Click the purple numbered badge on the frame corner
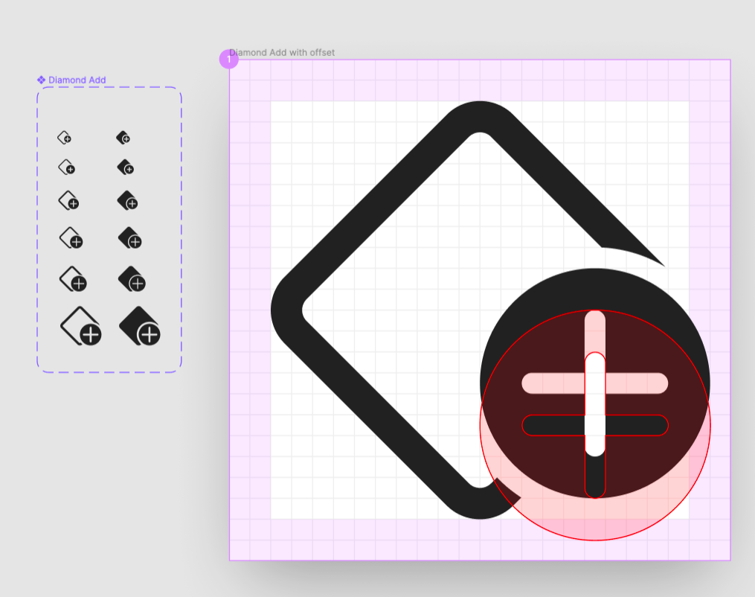The height and width of the screenshot is (597, 755). coord(229,59)
